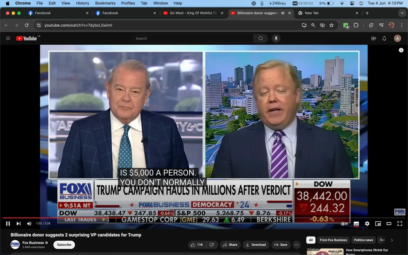Open the YouTube hamburger menu
Viewport: 408px width, 255px height.
[x=8, y=38]
